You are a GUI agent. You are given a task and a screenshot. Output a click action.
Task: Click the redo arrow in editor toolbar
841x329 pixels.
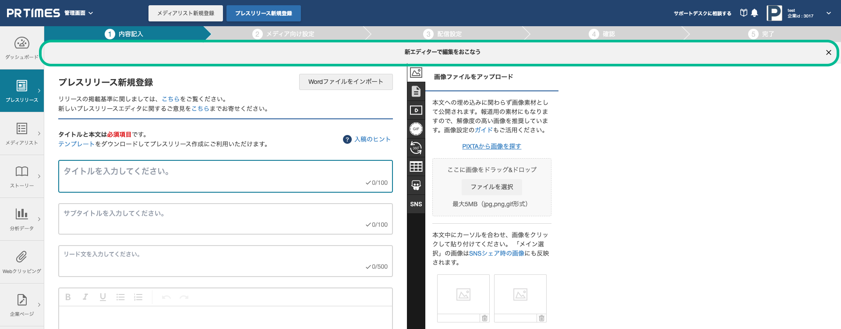click(184, 297)
